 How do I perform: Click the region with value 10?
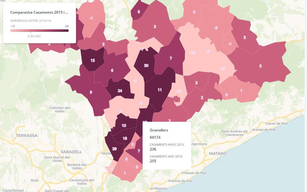(x=124, y=125)
